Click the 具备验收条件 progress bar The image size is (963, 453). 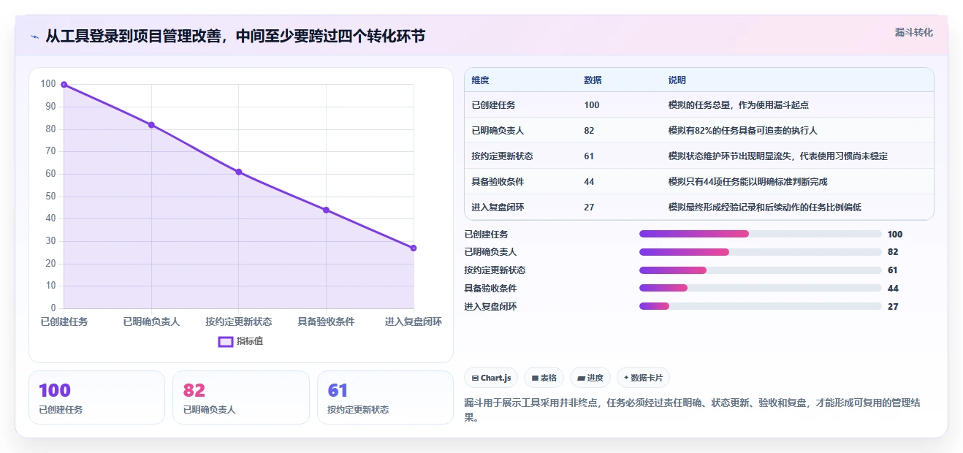[x=760, y=288]
